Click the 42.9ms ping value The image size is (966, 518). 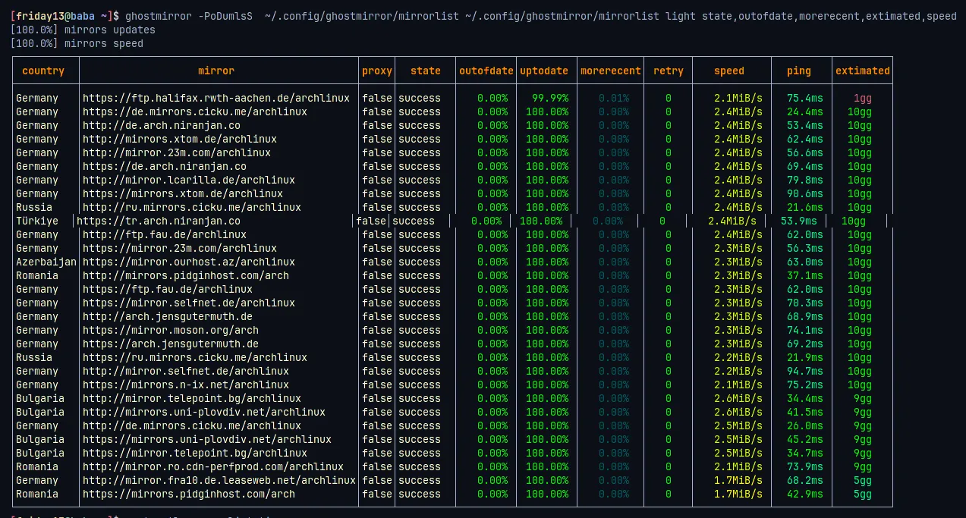(x=805, y=494)
